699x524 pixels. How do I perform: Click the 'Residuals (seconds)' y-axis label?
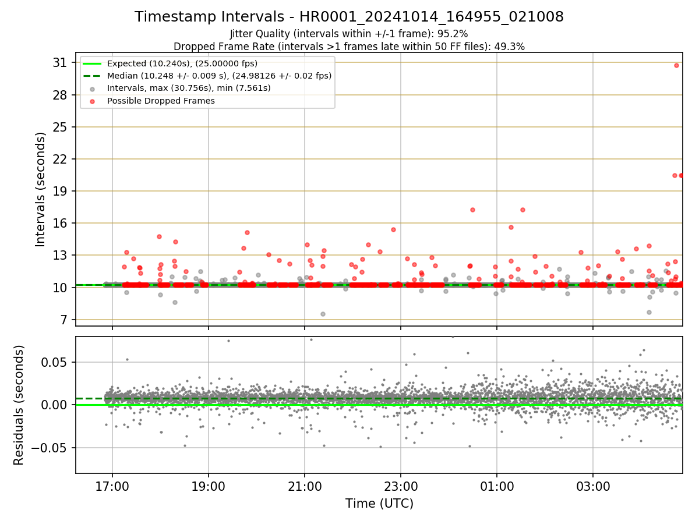point(19,405)
